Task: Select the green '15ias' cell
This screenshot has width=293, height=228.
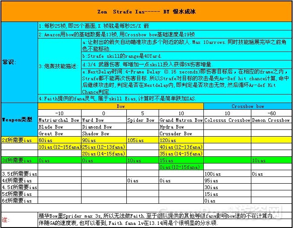Action: pyautogui.click(x=181, y=160)
